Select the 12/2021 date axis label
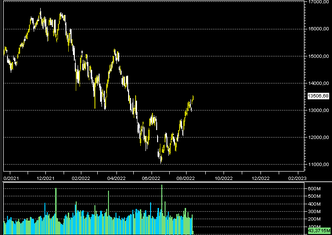Screen dimensions: 332x235 tap(45, 179)
